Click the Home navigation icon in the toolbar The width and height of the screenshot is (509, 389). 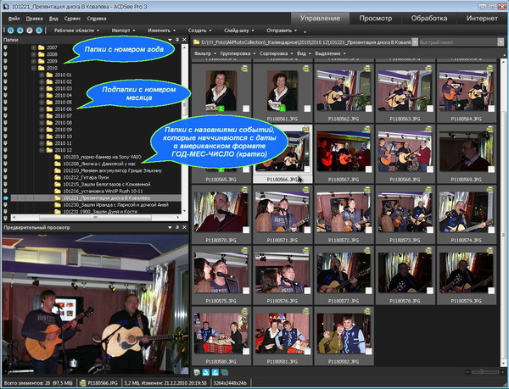11,31
